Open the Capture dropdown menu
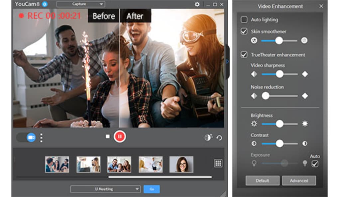This screenshot has width=339, height=197. [x=81, y=4]
